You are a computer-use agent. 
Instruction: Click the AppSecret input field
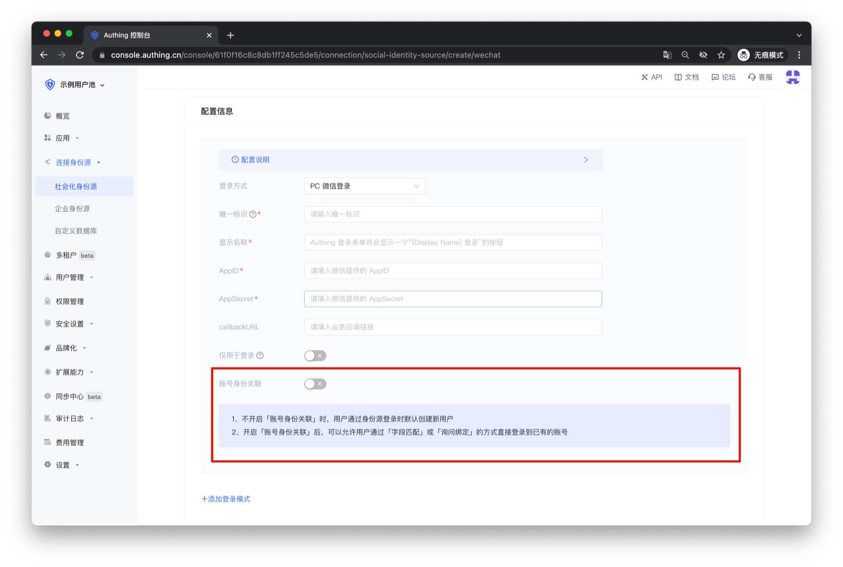(452, 299)
